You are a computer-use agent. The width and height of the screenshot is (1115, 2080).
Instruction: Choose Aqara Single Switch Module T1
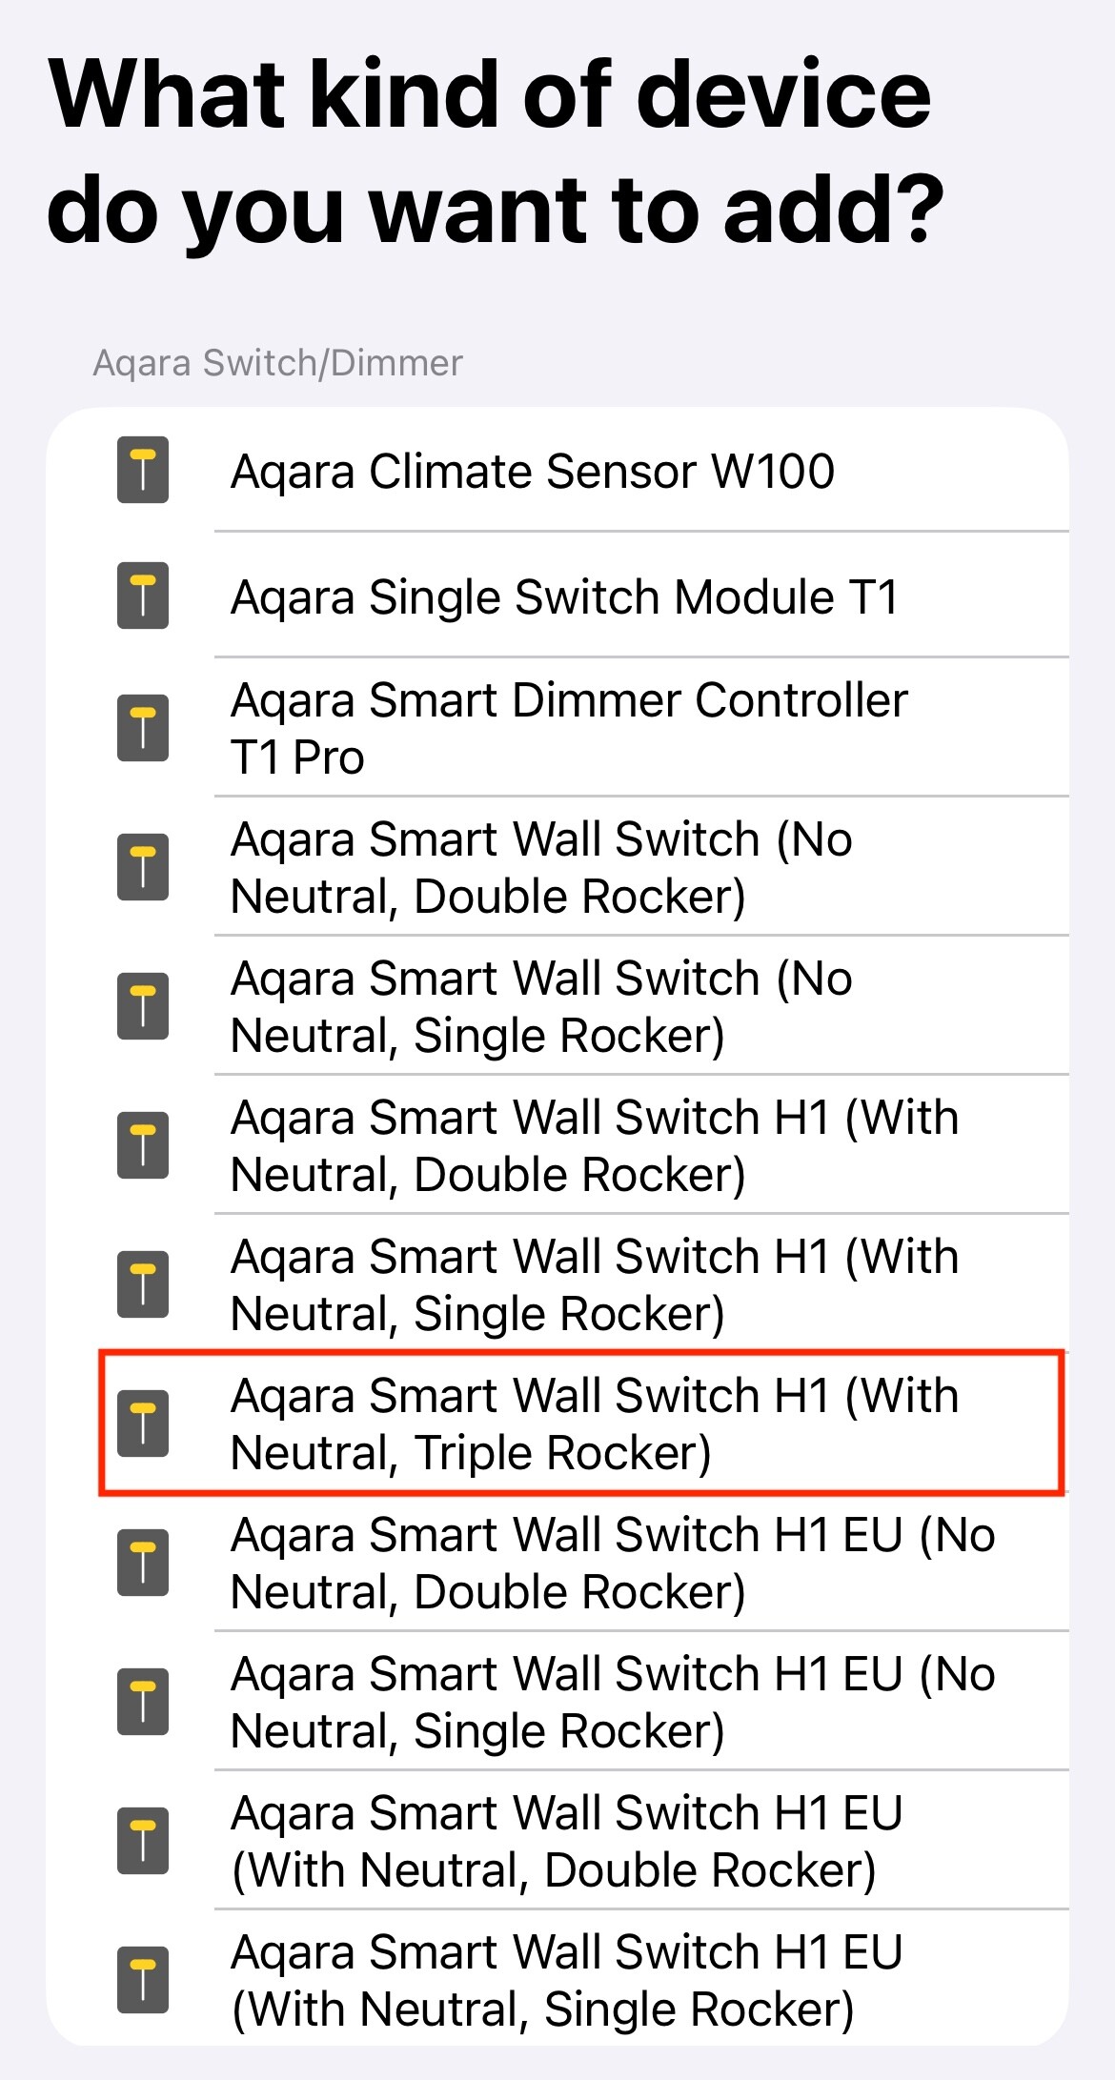(x=557, y=596)
